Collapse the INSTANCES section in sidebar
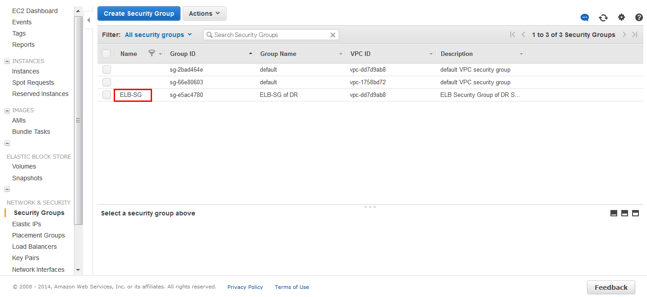 pos(7,61)
